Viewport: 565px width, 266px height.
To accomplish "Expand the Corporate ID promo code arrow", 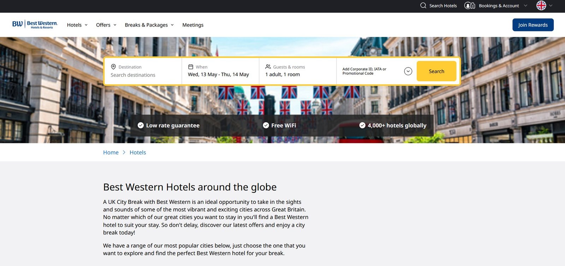I will coord(408,71).
